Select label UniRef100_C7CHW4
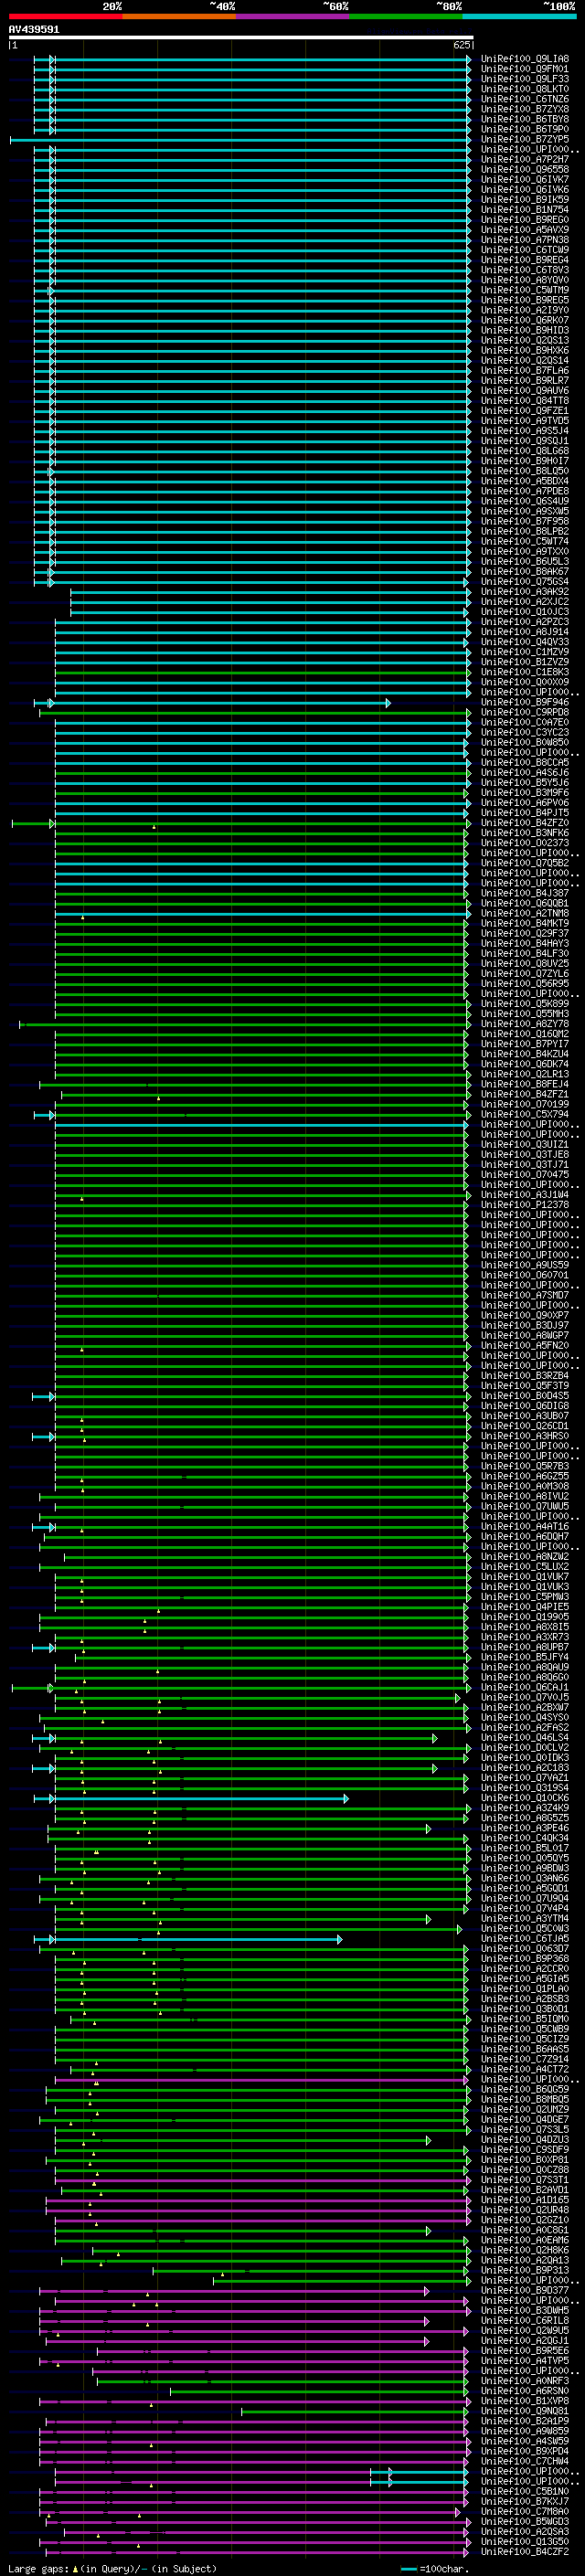585x2576 pixels. pyautogui.click(x=525, y=2461)
